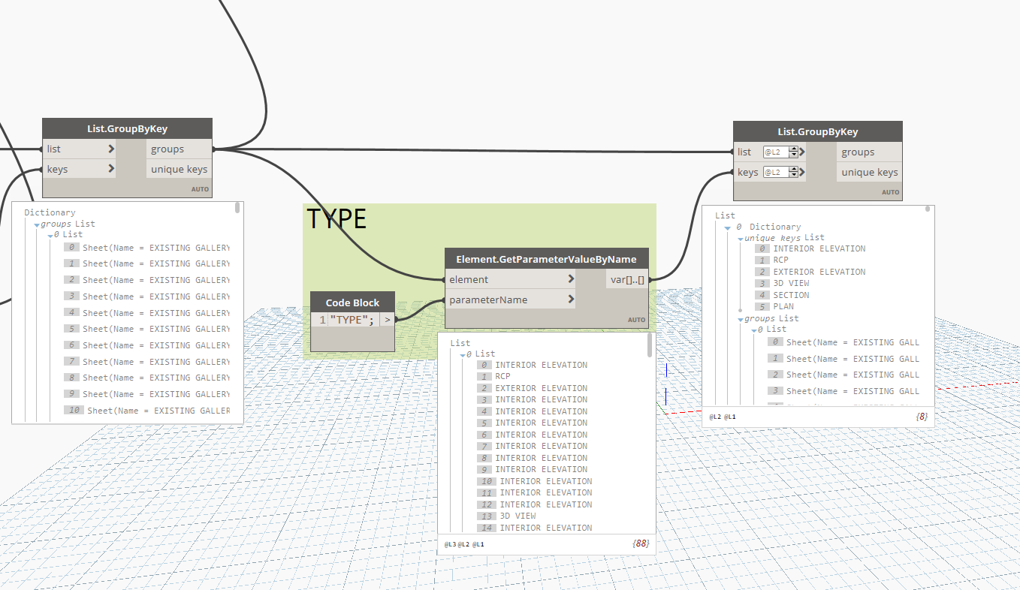1020x590 pixels.
Task: Click groups output on GroupByKey without level steppers
Action: 179,149
